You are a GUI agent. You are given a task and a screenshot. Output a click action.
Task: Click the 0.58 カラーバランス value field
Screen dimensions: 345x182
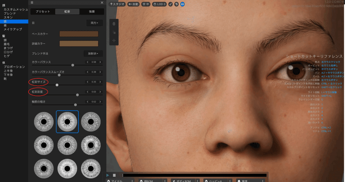(x=94, y=62)
